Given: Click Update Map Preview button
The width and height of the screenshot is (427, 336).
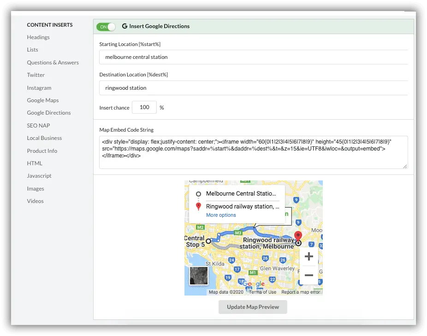Looking at the screenshot, I should [253, 307].
